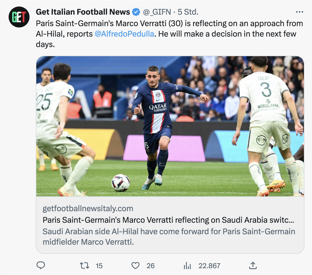Click the like count of 26
The width and height of the screenshot is (312, 275).
point(151,266)
